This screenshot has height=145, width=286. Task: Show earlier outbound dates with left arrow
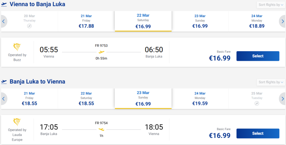[3, 21]
